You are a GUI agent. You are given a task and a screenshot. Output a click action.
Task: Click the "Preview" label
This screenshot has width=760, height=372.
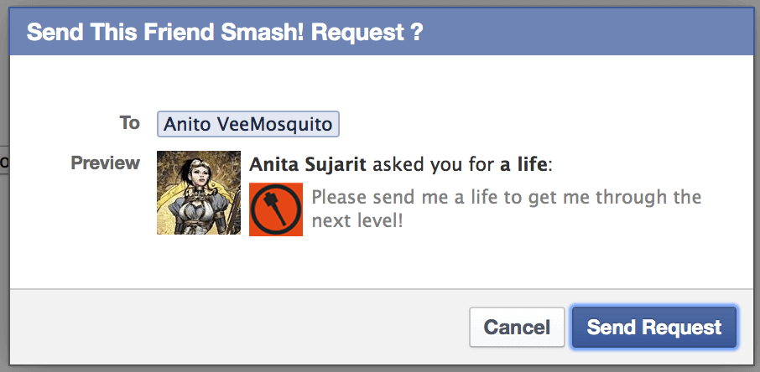click(x=105, y=163)
